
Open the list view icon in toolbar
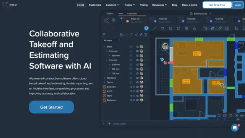point(237,28)
